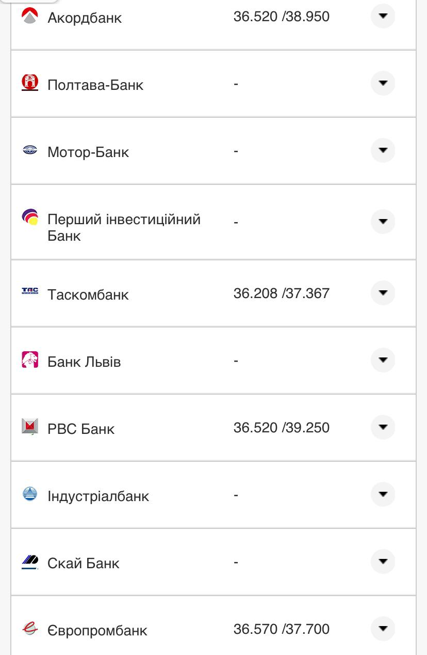Image resolution: width=427 pixels, height=655 pixels.
Task: Open the Таскомбанк dropdown arrow
Action: click(382, 292)
